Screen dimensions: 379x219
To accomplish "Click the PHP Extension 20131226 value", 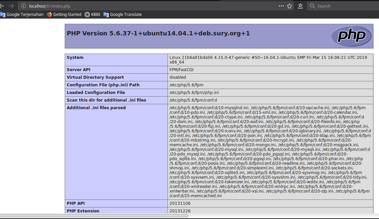I will point(180,211).
